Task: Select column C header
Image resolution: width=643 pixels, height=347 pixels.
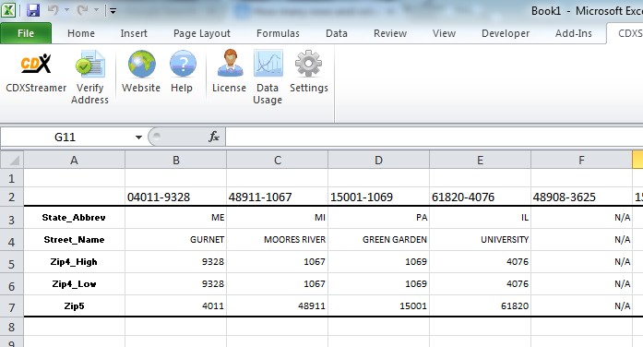Action: [277, 160]
